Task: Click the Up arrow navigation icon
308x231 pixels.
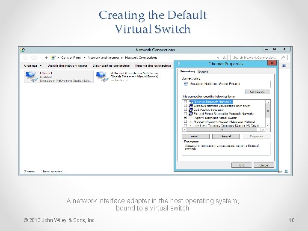Action: pyautogui.click(x=47, y=58)
